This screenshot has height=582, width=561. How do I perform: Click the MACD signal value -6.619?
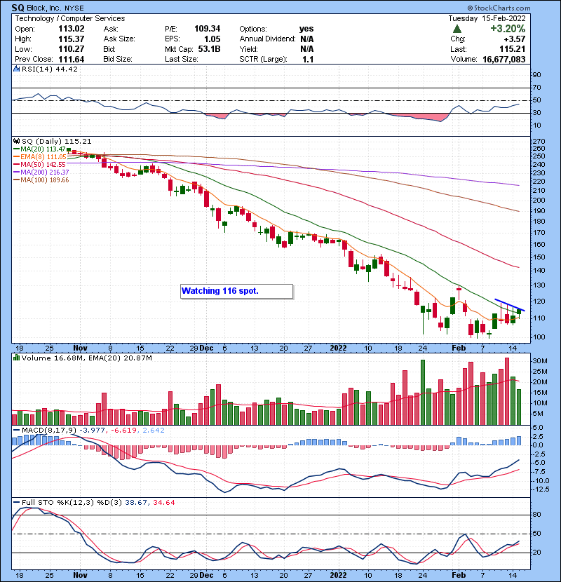pos(123,431)
